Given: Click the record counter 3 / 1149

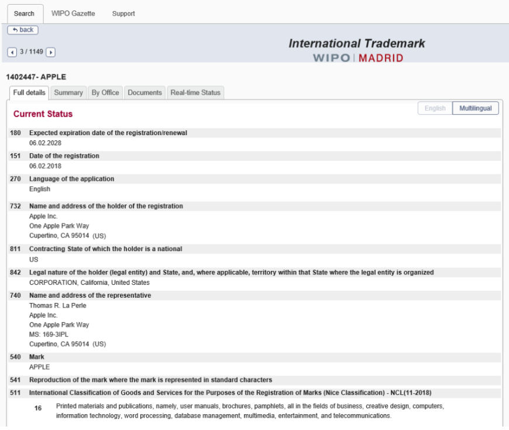Looking at the screenshot, I should coord(32,51).
